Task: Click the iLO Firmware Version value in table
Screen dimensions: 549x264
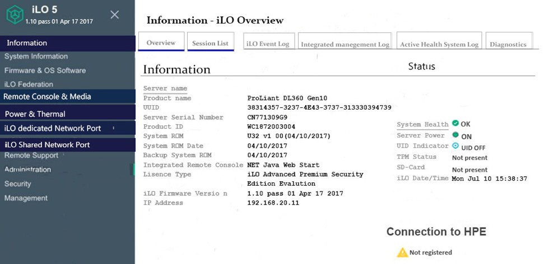Action: (295, 193)
